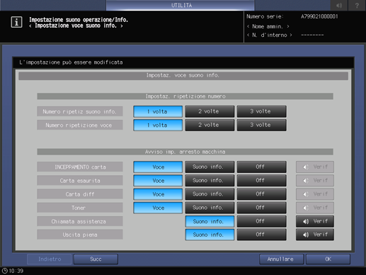Turn Off alert for Carta diff

click(261, 194)
